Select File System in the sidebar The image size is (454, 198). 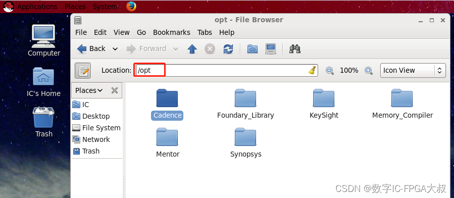tap(96, 128)
